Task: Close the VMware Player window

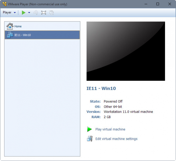Action: click(x=170, y=4)
